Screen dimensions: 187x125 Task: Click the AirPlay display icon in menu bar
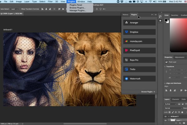(142, 2)
